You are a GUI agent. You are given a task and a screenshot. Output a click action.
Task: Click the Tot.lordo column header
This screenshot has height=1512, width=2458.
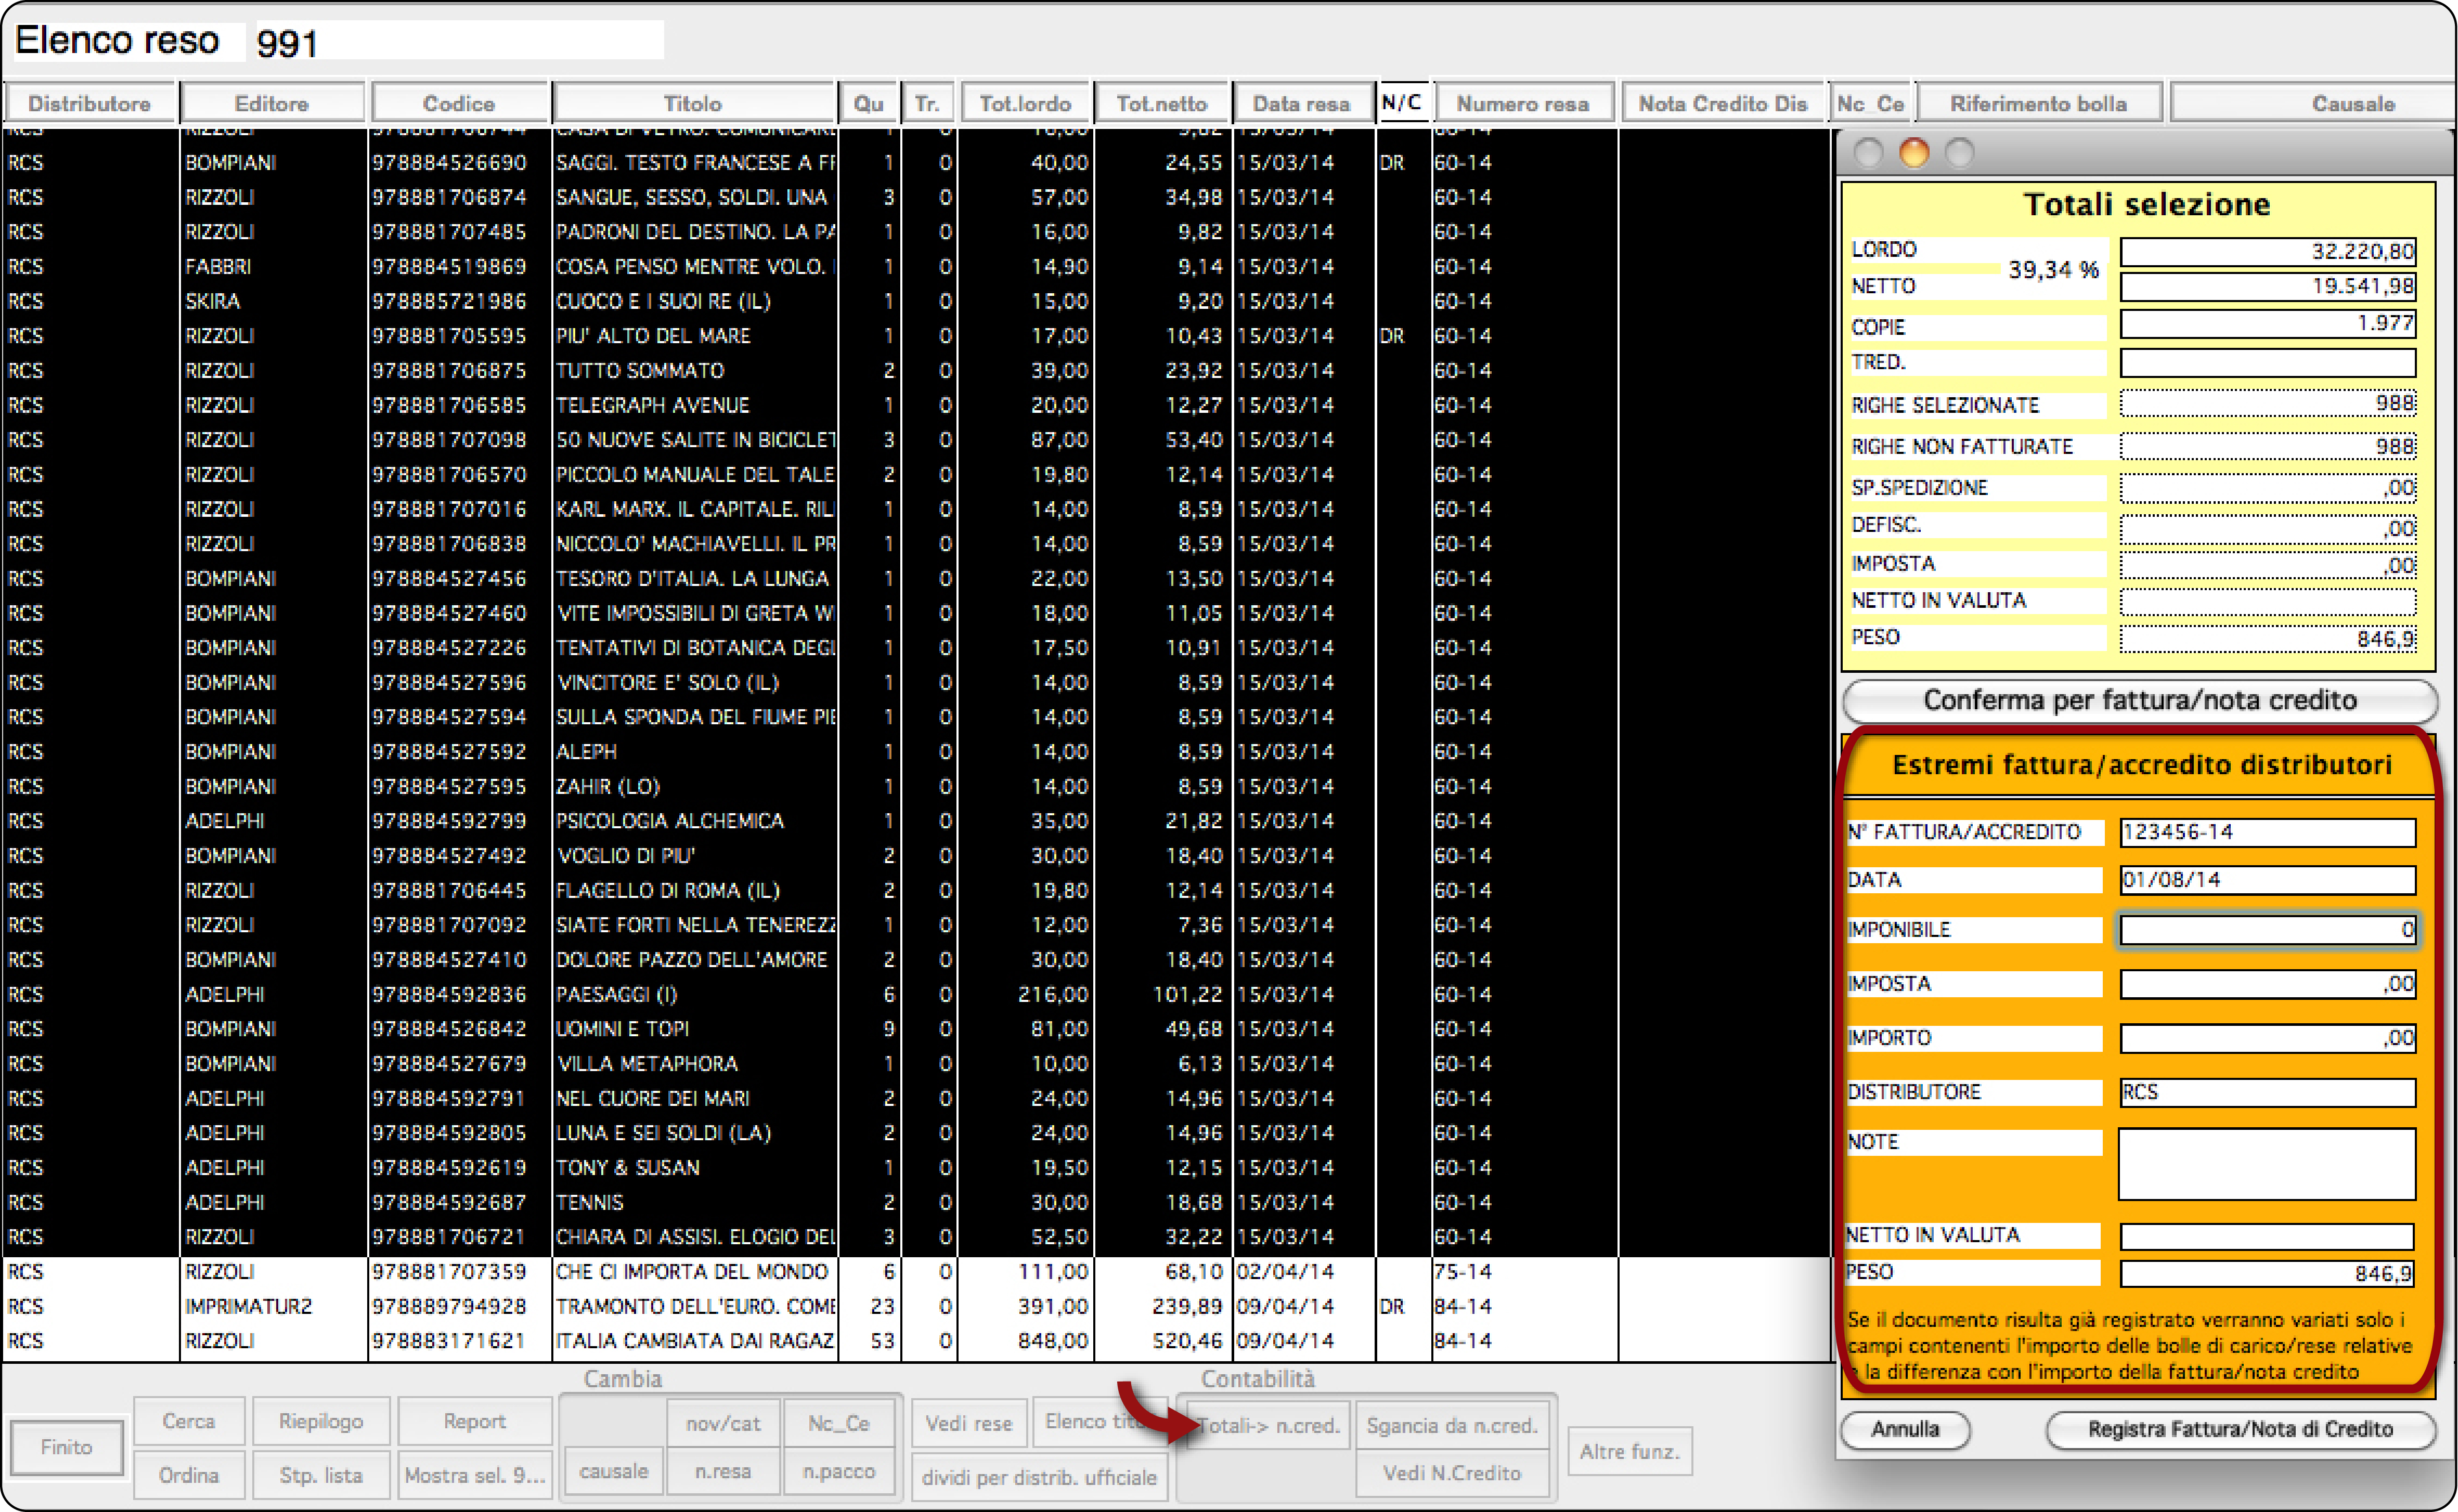click(x=1025, y=104)
